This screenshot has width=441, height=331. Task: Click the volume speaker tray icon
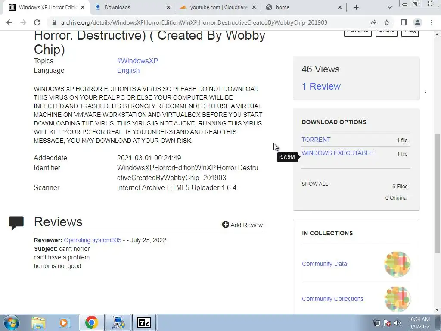pyautogui.click(x=398, y=323)
